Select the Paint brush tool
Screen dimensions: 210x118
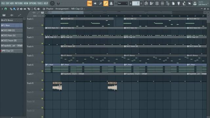[14, 9]
